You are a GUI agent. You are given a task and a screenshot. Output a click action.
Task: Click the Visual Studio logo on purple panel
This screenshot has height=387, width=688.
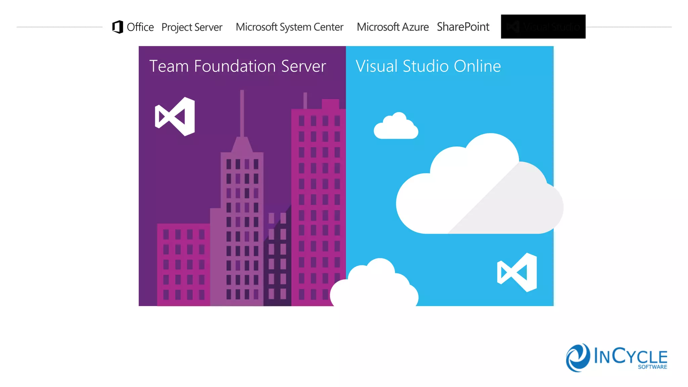click(x=175, y=117)
